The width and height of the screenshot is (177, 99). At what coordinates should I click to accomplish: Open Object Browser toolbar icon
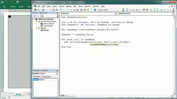tap(88, 10)
